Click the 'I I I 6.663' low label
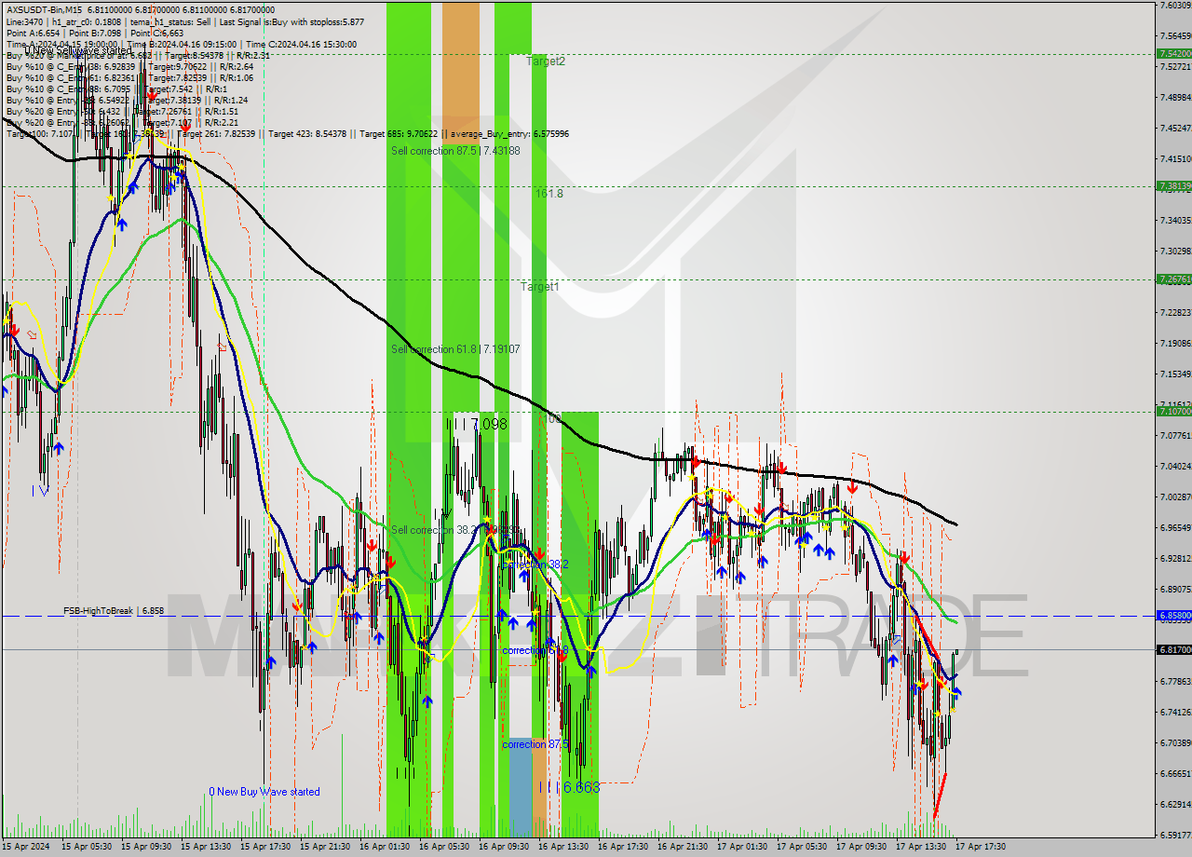1192x857 pixels. [x=569, y=787]
